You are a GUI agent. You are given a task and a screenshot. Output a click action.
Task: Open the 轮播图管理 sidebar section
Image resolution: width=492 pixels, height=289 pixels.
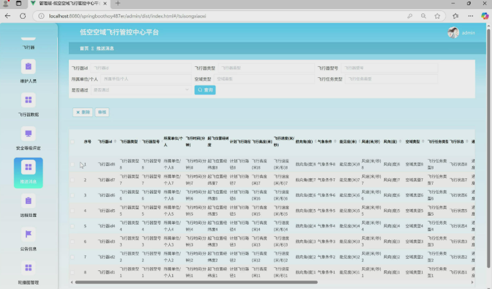point(28,272)
